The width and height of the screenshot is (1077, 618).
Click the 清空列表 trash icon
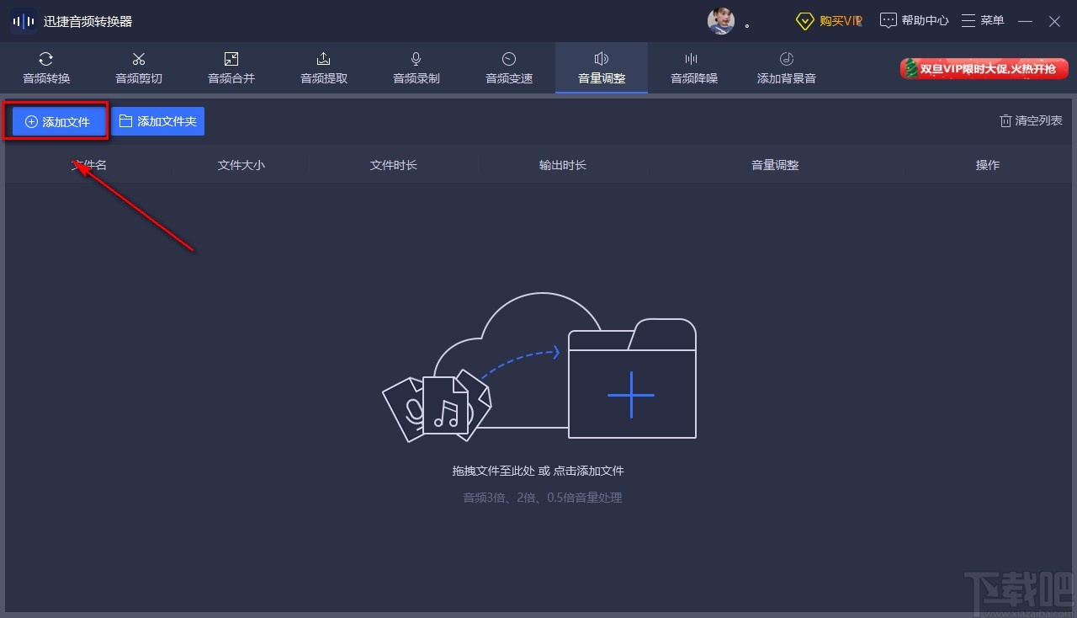point(1006,120)
